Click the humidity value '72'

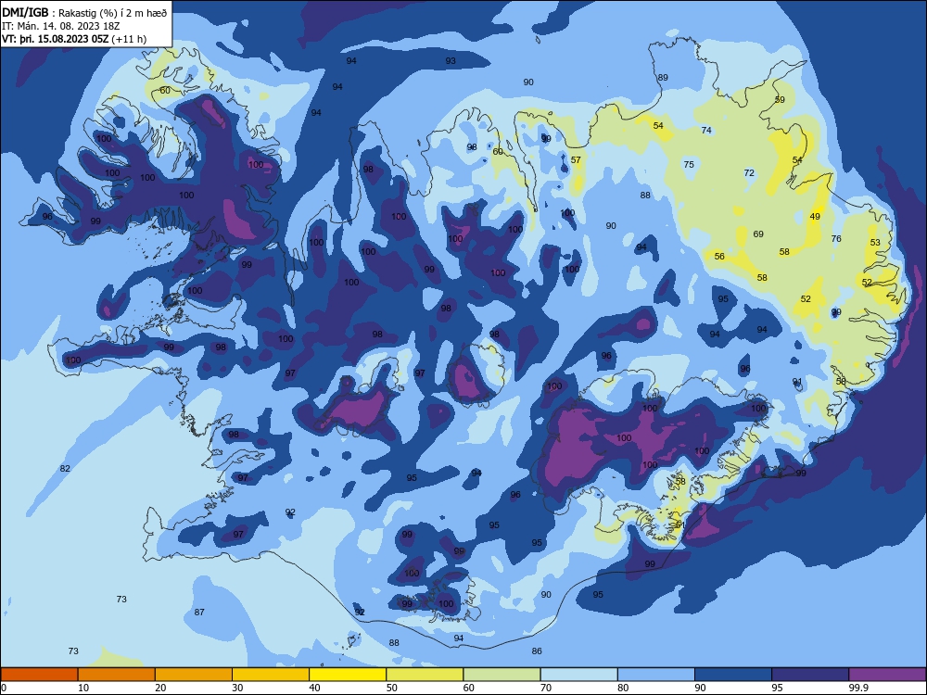(x=749, y=173)
